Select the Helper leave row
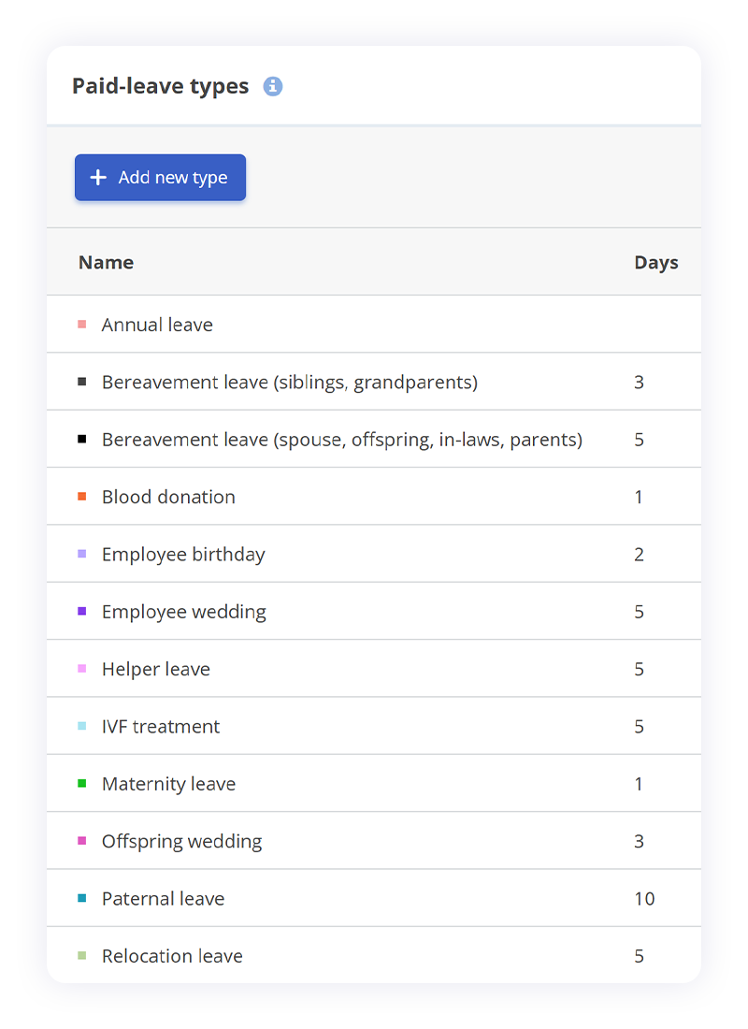 [x=155, y=670]
